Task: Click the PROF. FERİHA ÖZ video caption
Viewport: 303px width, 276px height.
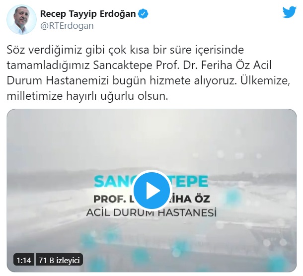Action: click(x=151, y=199)
